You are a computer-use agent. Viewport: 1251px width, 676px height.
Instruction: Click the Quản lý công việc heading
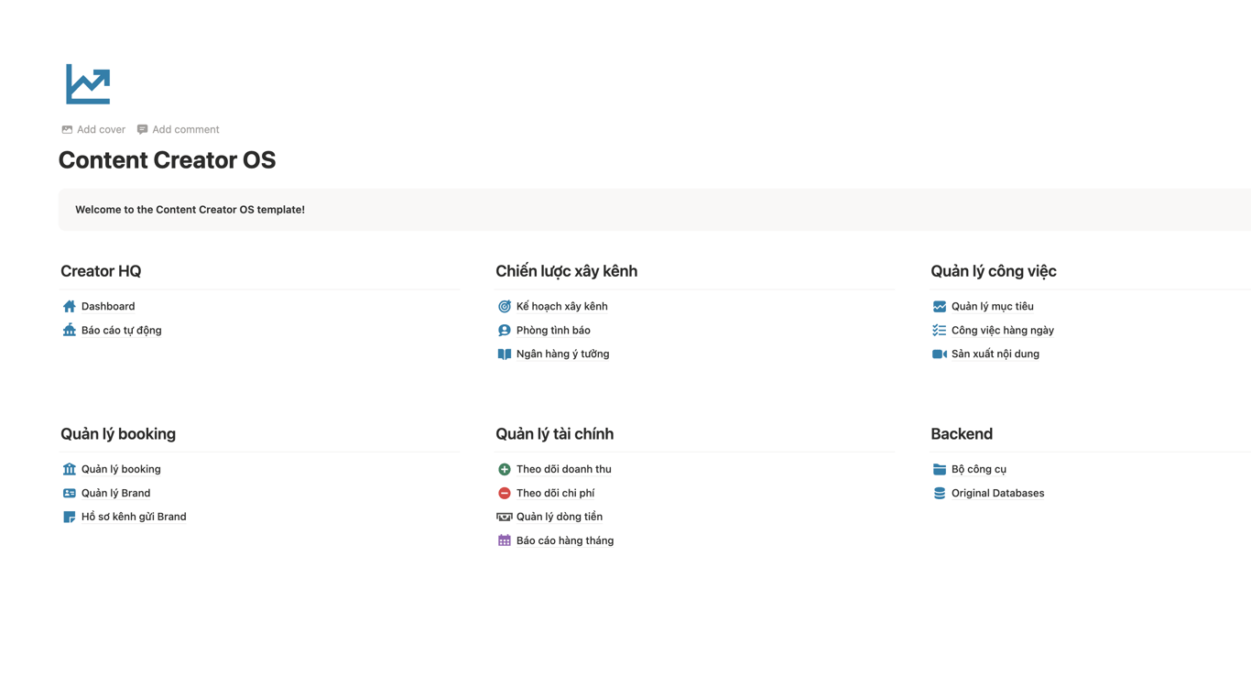pos(994,271)
